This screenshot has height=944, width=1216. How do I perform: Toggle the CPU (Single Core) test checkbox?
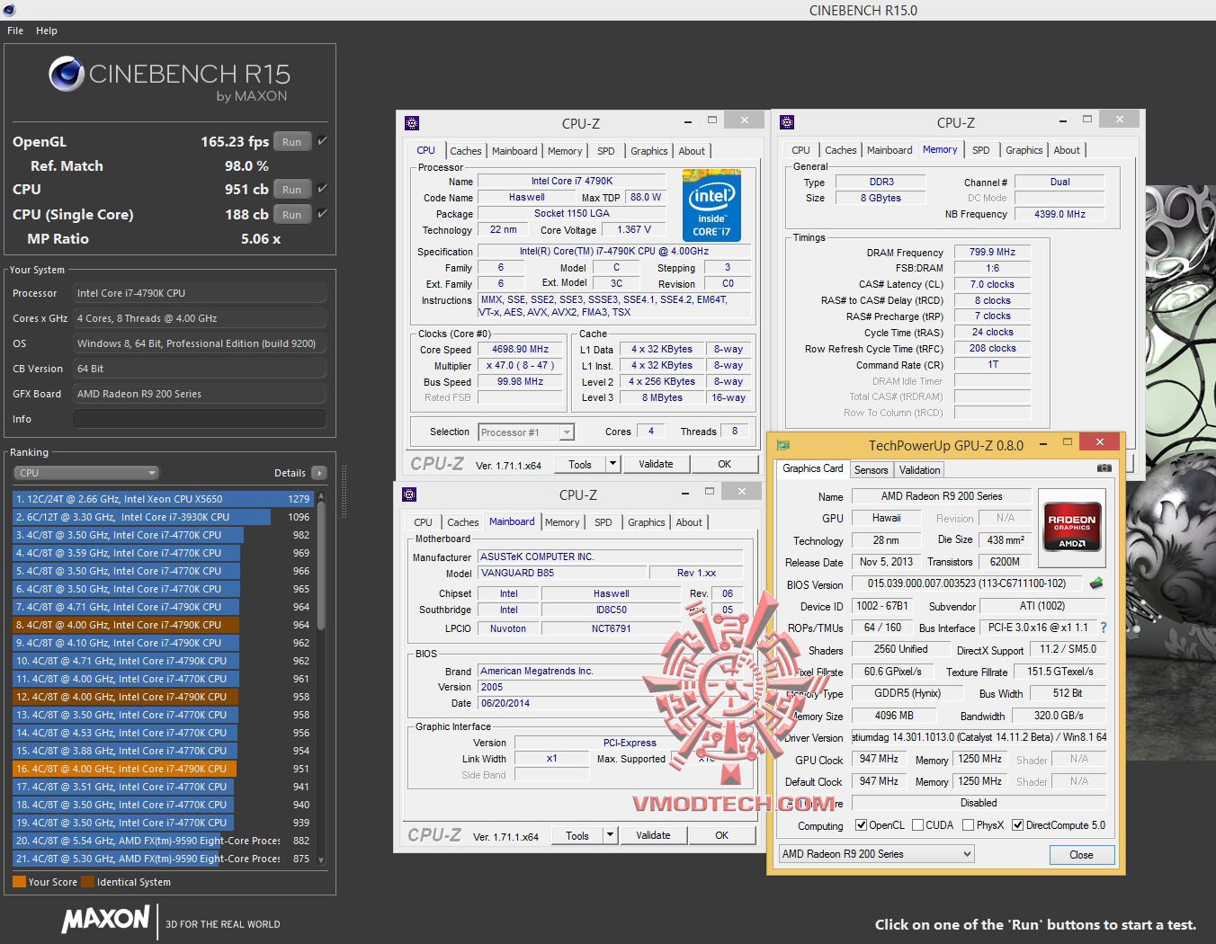[x=322, y=214]
